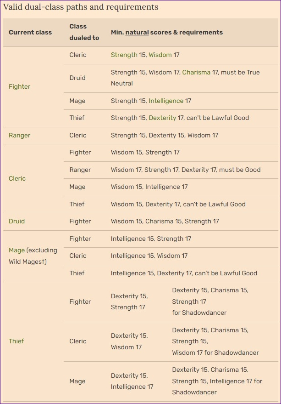Open the green Dexterity link
The width and height of the screenshot is (281, 404).
pyautogui.click(x=162, y=118)
